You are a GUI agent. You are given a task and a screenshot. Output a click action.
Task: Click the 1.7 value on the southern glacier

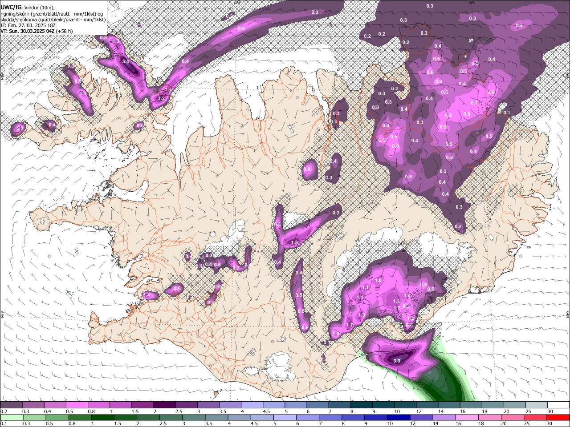(x=350, y=325)
